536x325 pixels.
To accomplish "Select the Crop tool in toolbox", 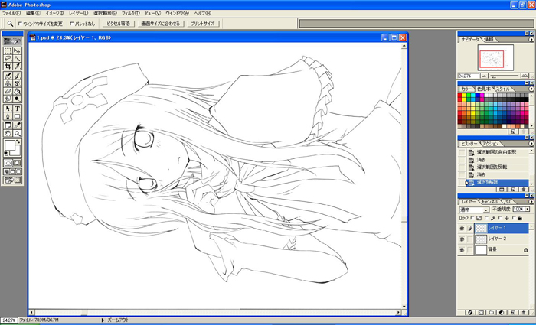I will [8, 67].
